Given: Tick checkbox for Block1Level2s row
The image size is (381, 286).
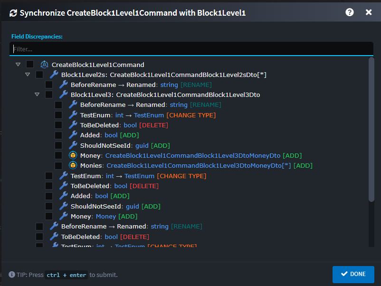Looking at the screenshot, I should 39,75.
